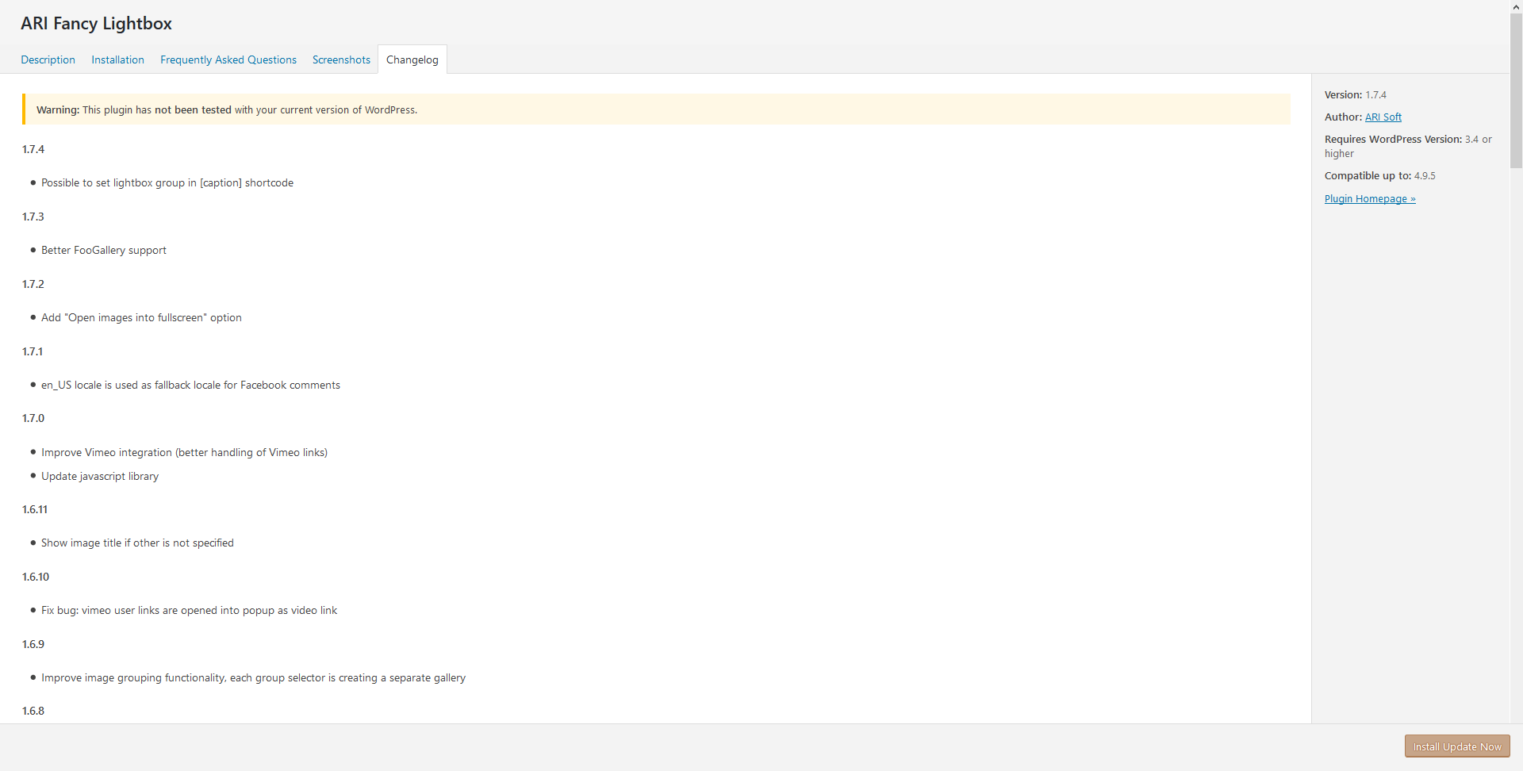Click the Better FooGallery support entry
Image resolution: width=1523 pixels, height=771 pixels.
pos(104,250)
